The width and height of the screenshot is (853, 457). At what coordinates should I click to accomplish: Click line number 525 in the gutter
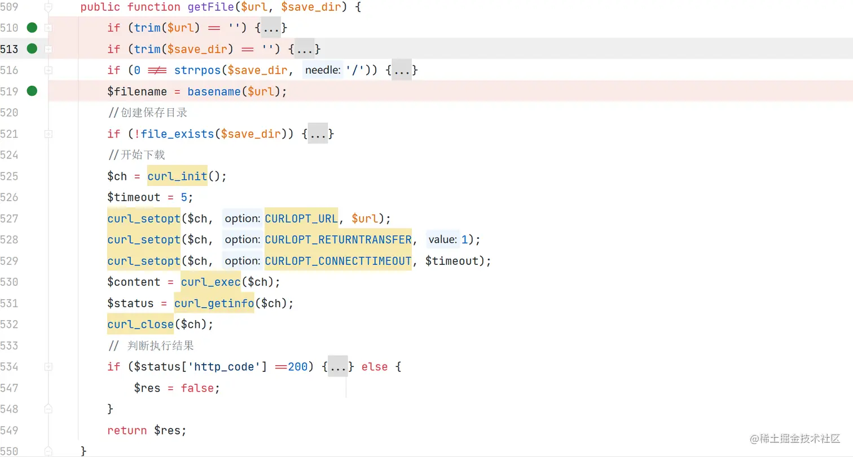9,176
